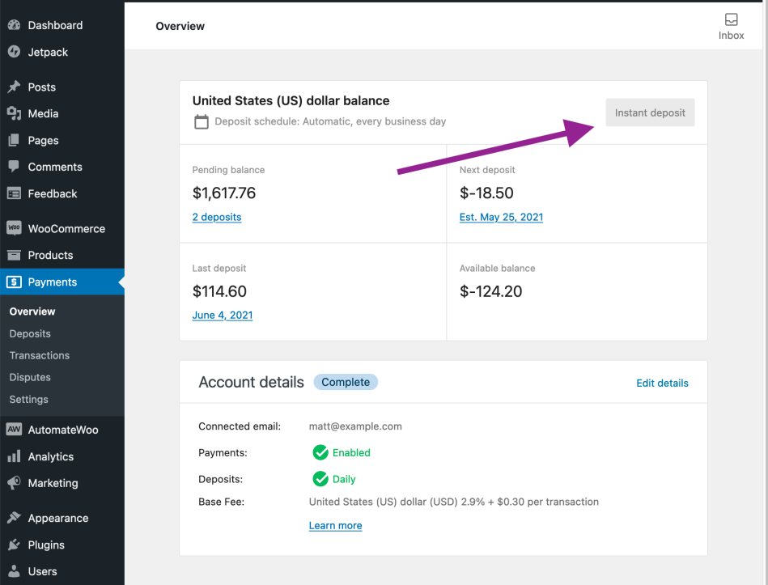
Task: Click the Jetpack lightning icon
Action: click(14, 52)
